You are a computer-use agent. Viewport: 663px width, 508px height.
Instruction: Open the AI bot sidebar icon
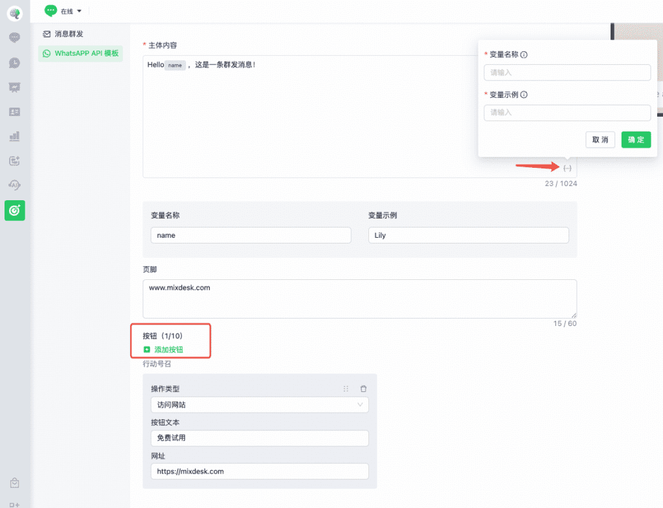14,185
